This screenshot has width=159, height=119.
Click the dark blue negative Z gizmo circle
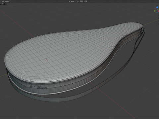click(157, 12)
